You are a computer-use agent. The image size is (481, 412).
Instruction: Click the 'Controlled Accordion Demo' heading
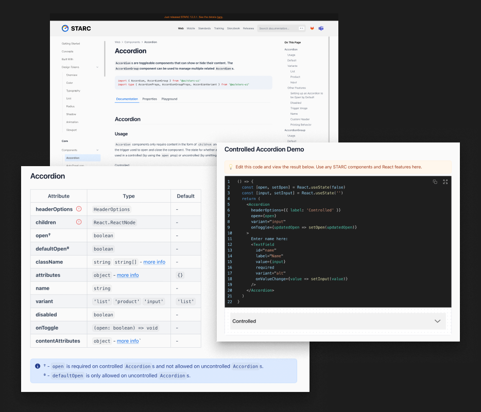click(264, 150)
